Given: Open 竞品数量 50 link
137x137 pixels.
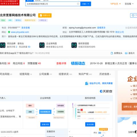Looking at the screenshot, I should click(x=25, y=47).
